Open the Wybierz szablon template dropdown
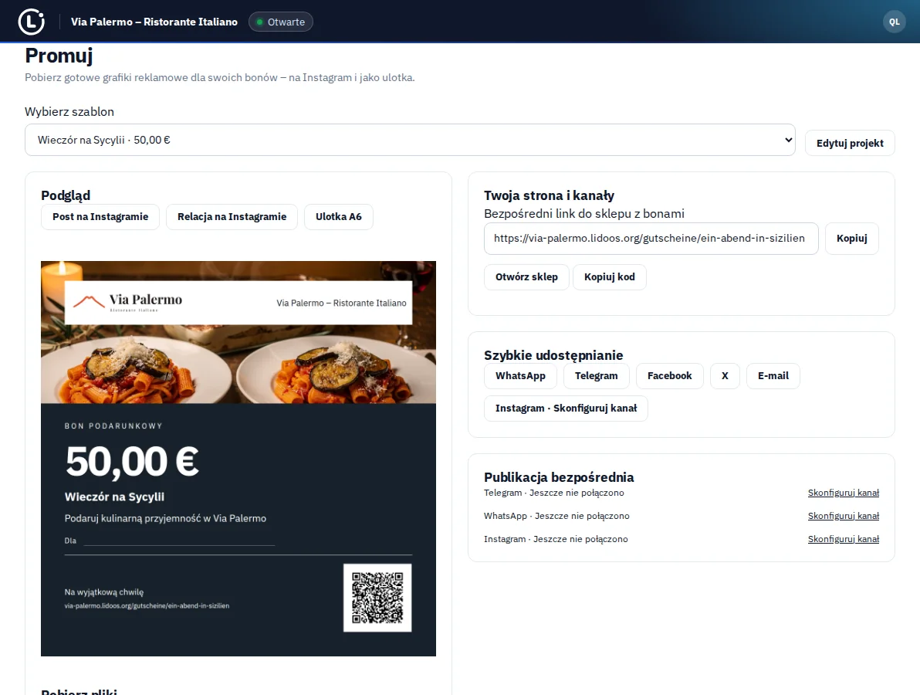This screenshot has height=695, width=920. (x=410, y=140)
